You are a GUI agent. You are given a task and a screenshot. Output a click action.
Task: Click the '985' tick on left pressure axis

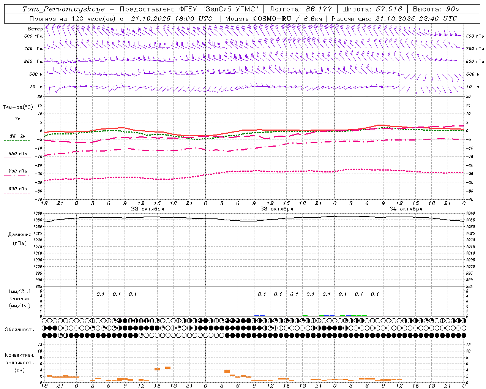click(39, 286)
